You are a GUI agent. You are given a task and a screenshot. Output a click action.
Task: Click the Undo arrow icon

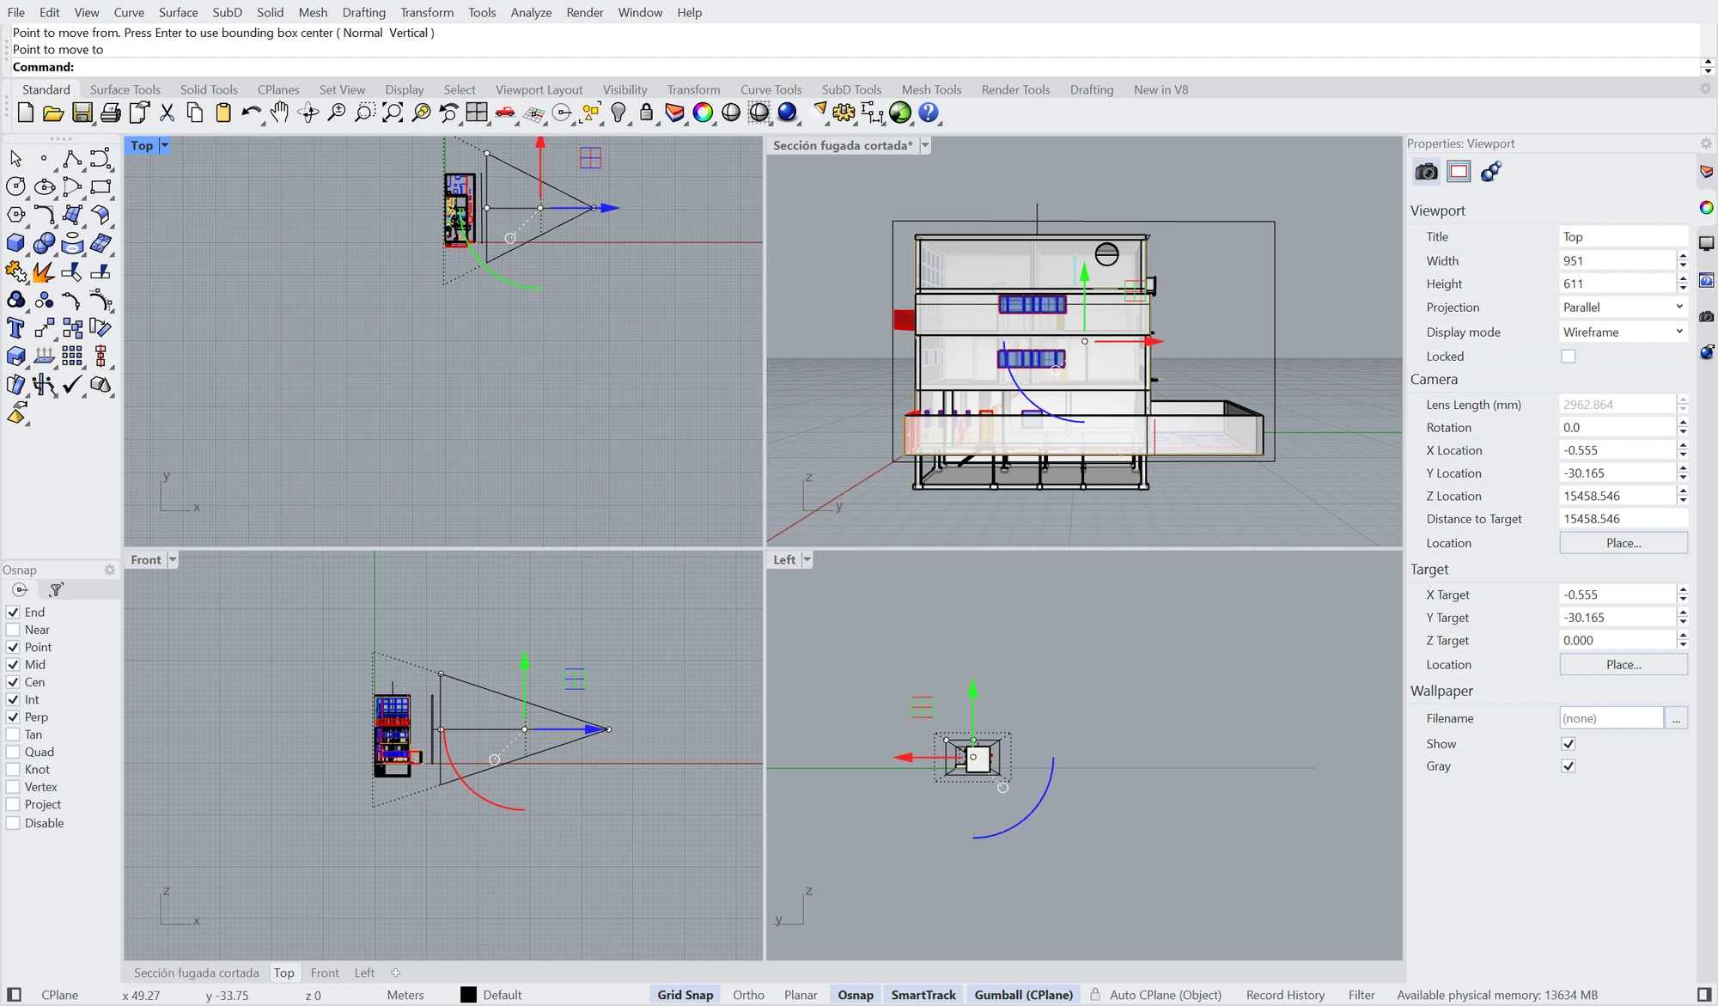click(251, 113)
